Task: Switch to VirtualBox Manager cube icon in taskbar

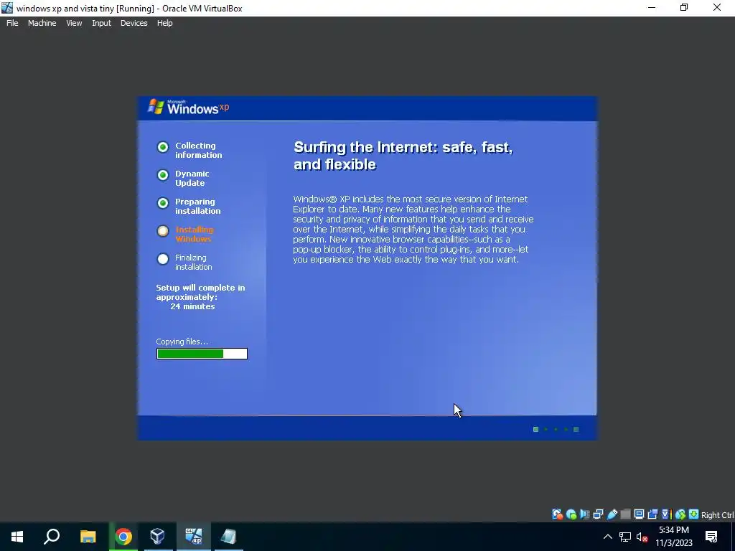Action: [x=157, y=537]
